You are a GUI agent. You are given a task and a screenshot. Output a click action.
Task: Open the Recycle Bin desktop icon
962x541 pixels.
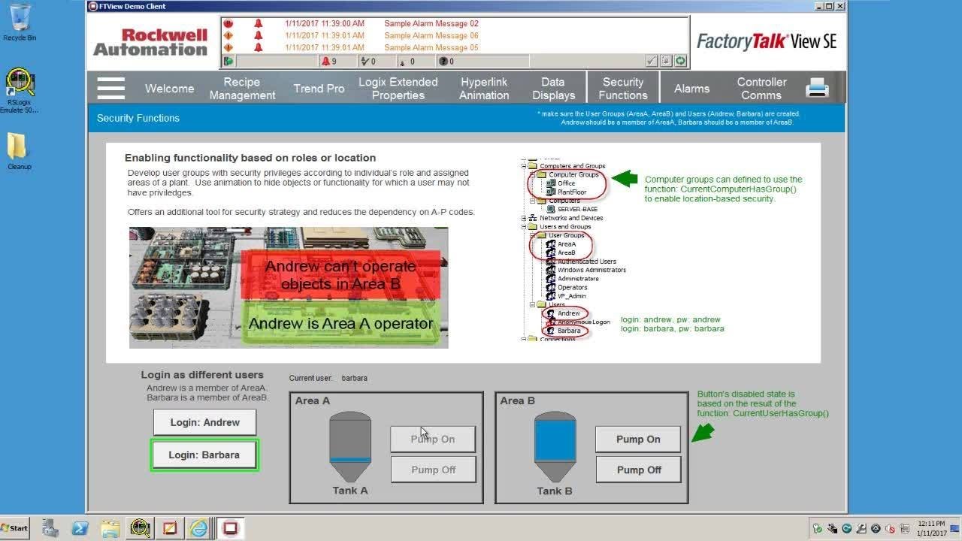(x=20, y=23)
